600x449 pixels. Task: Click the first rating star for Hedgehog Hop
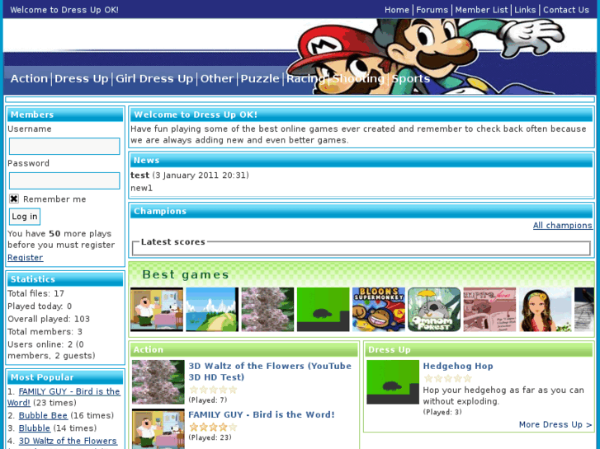[428, 378]
